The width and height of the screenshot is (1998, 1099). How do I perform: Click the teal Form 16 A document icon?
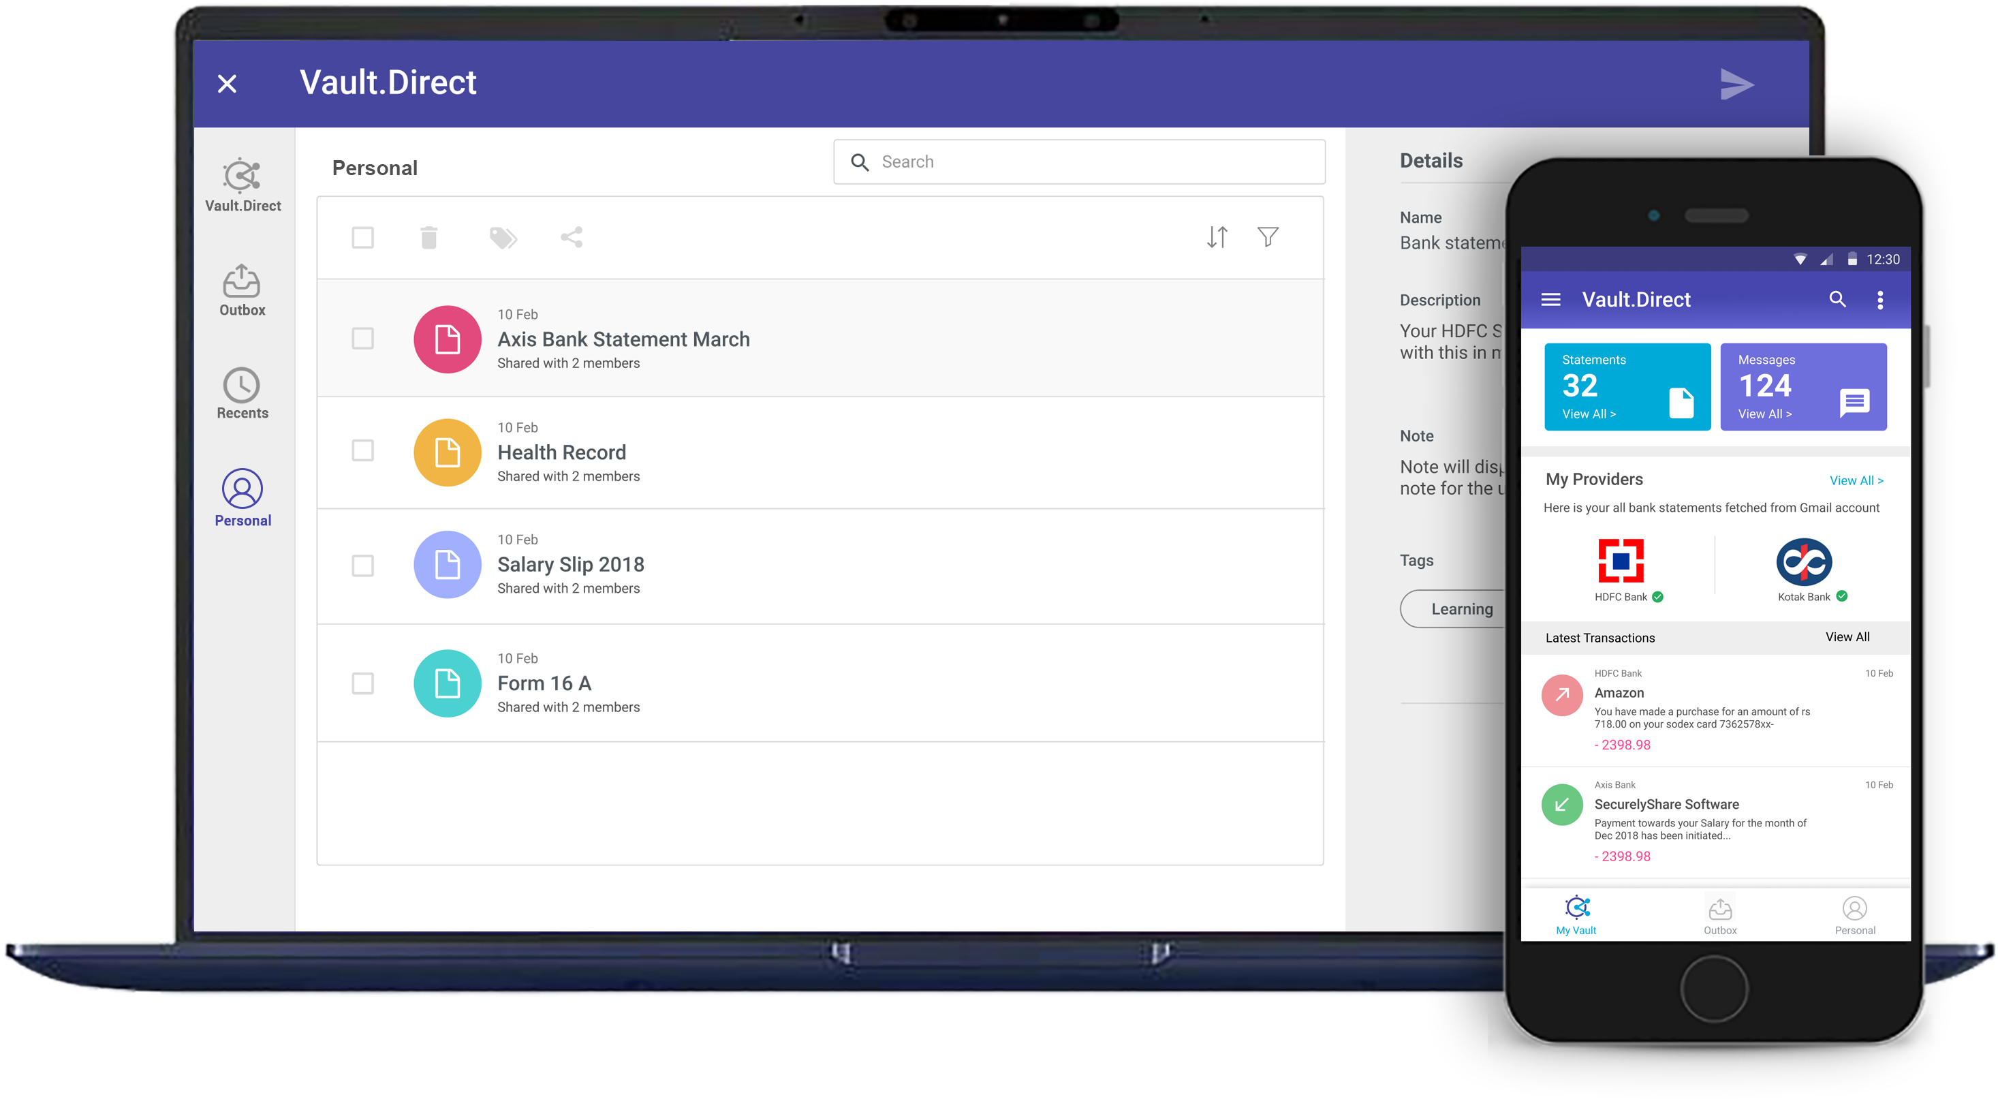pyautogui.click(x=448, y=683)
